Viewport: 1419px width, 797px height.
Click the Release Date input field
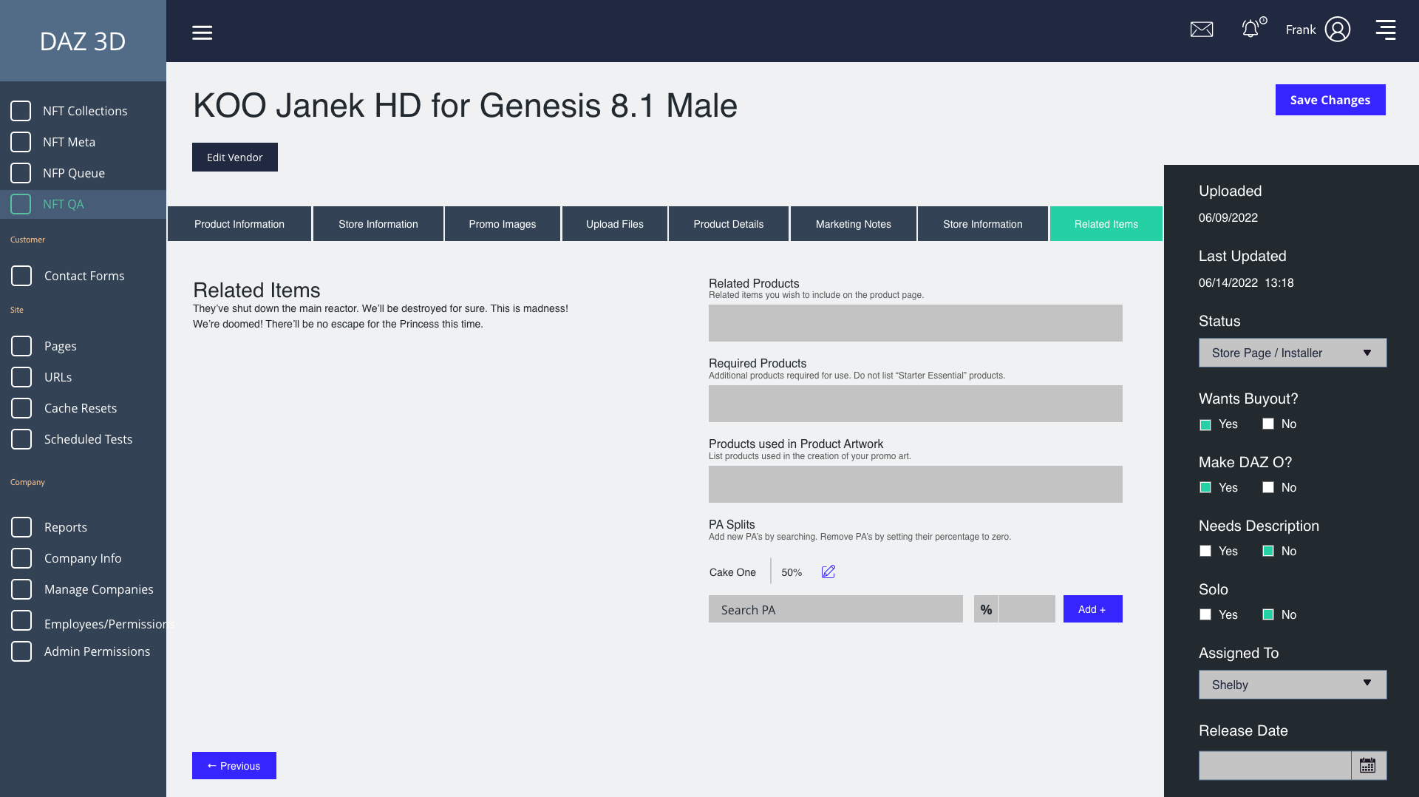(x=1275, y=765)
